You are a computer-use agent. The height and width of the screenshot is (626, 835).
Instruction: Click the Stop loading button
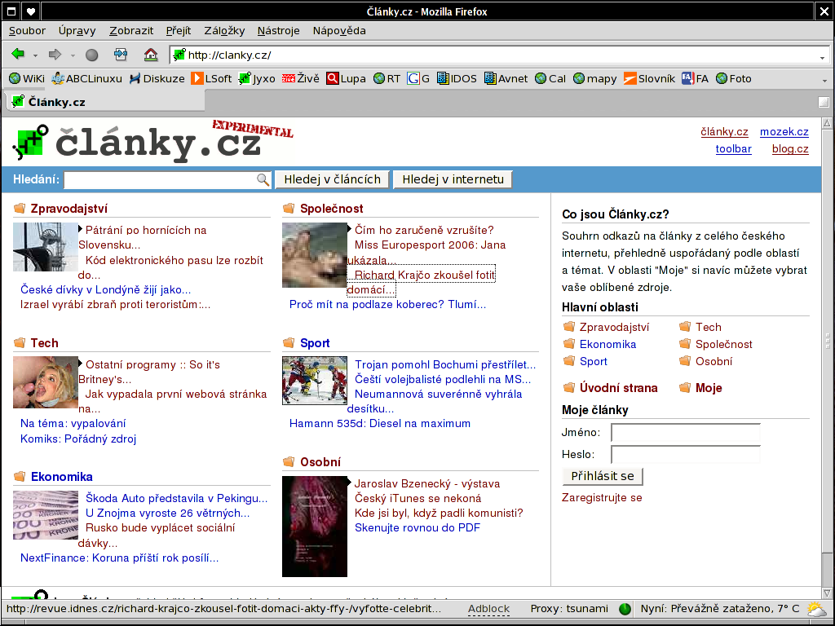[91, 55]
